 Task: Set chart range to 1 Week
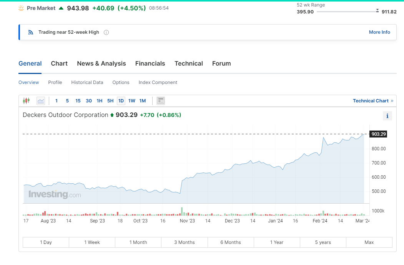(92, 242)
